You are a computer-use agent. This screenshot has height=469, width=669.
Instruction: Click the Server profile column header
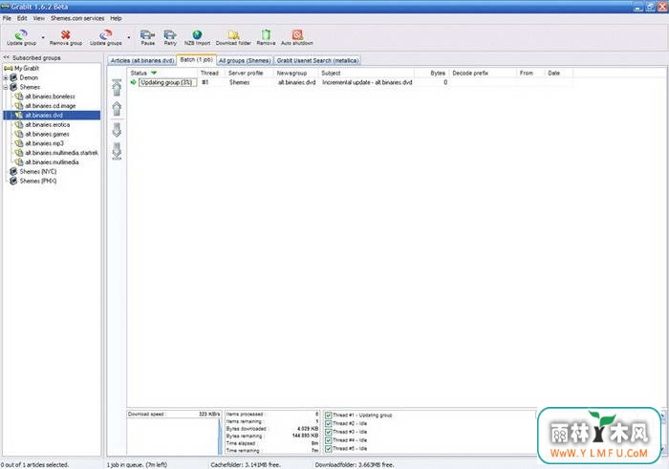249,73
